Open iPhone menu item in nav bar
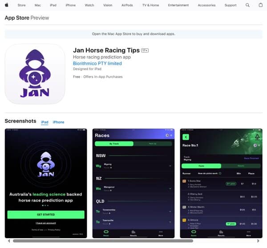The height and width of the screenshot is (248, 267). (70, 5)
